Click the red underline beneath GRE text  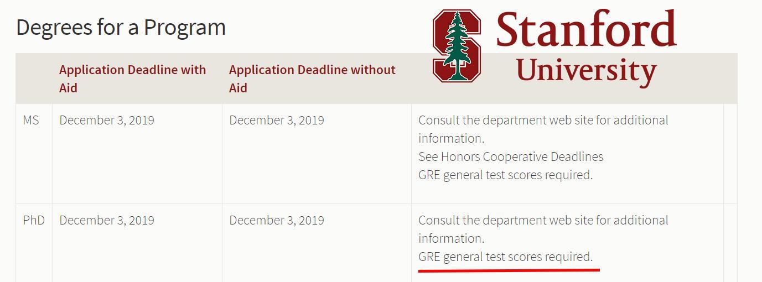(x=509, y=271)
